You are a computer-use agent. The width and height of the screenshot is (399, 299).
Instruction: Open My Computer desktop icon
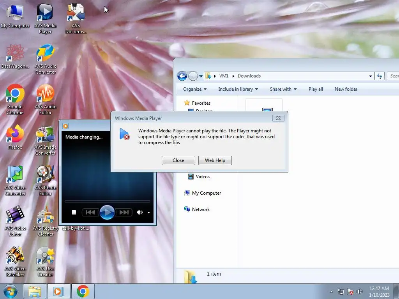tap(15, 16)
